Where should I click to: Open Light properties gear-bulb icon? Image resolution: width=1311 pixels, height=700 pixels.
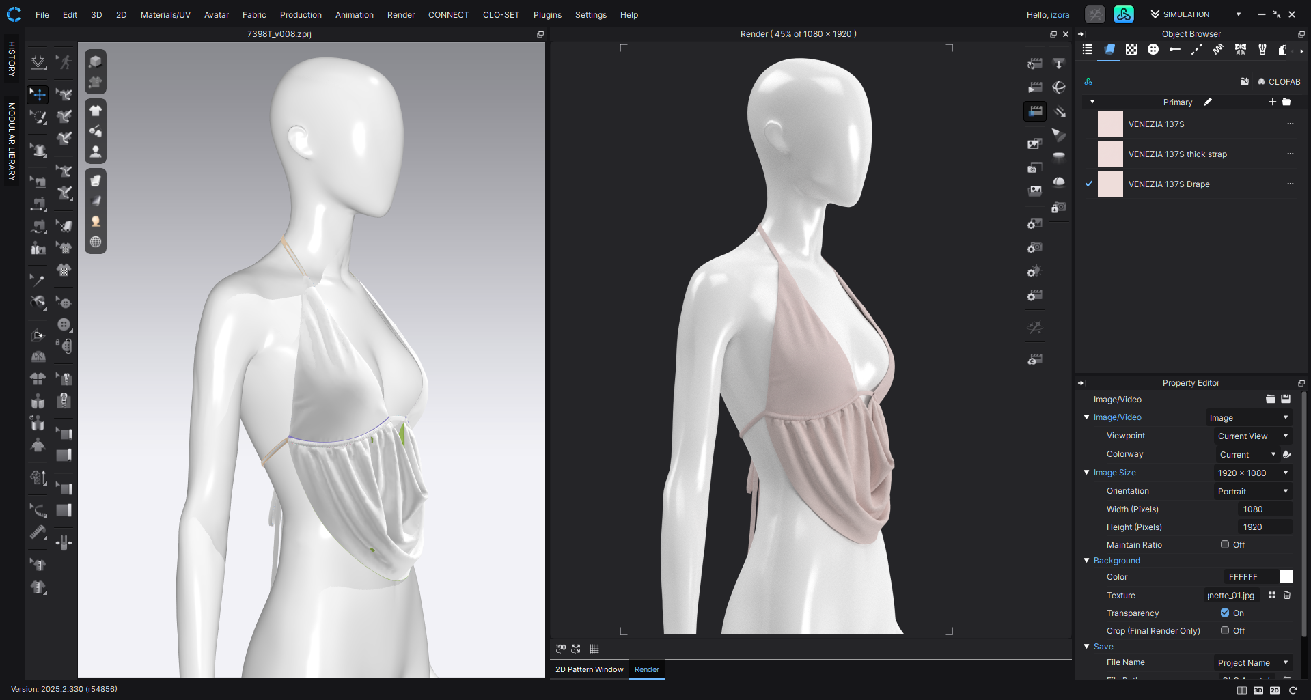1035,272
